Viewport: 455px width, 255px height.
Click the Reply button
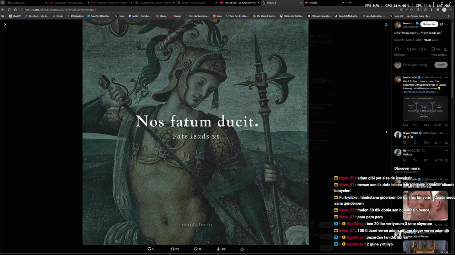(441, 65)
